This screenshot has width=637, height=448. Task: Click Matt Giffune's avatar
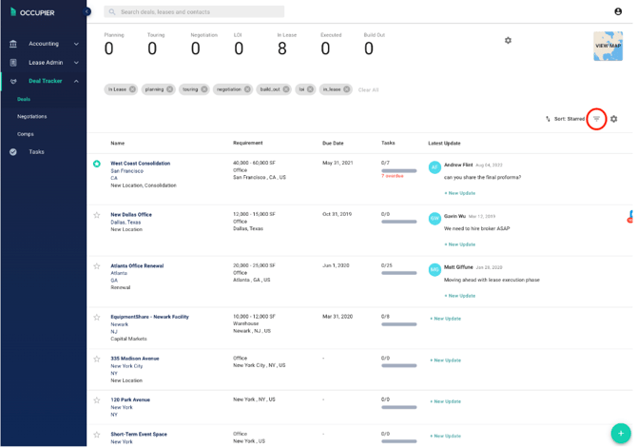point(434,269)
